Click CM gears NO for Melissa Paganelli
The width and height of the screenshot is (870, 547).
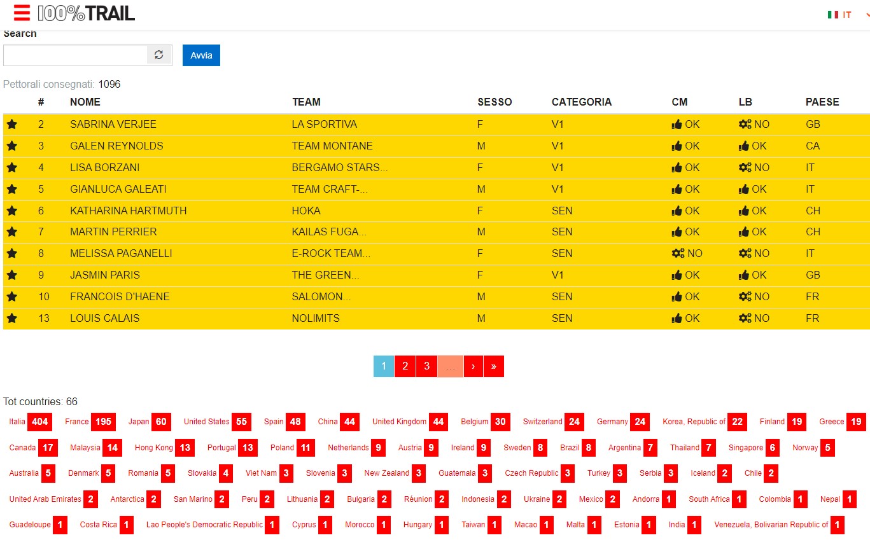(687, 253)
